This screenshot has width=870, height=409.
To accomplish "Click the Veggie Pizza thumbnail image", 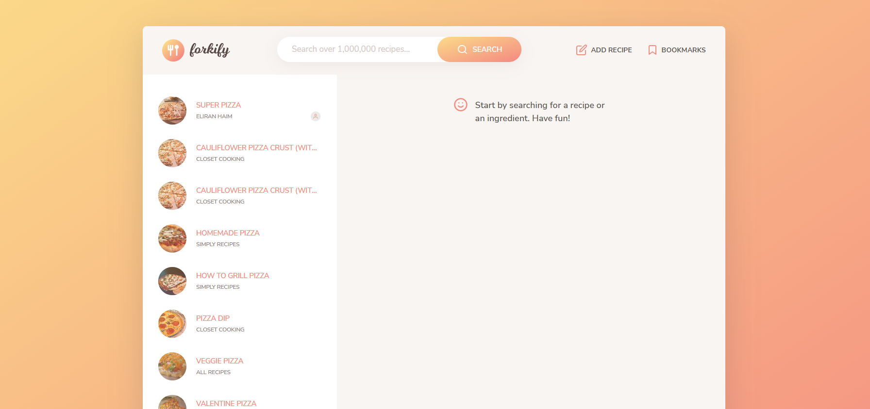I will pyautogui.click(x=172, y=366).
